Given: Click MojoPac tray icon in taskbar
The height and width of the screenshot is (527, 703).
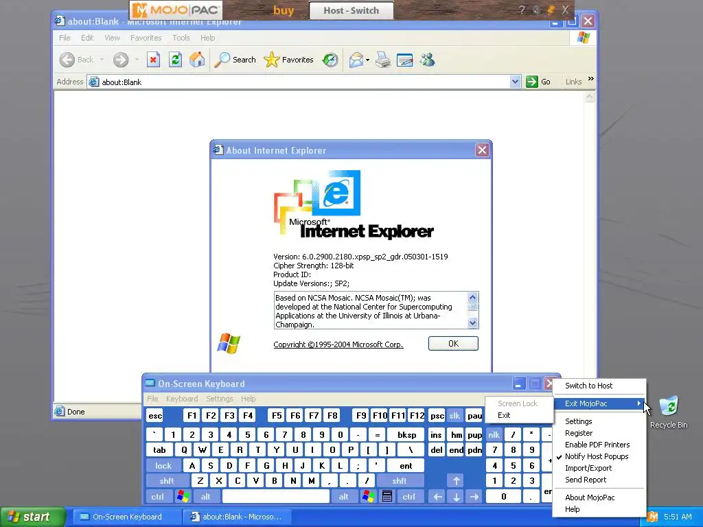Looking at the screenshot, I should (653, 517).
